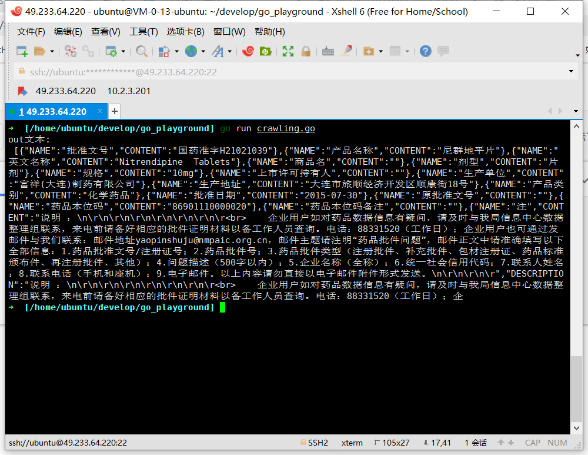
Task: Open the tab list dropdown arrow
Action: 576,111
